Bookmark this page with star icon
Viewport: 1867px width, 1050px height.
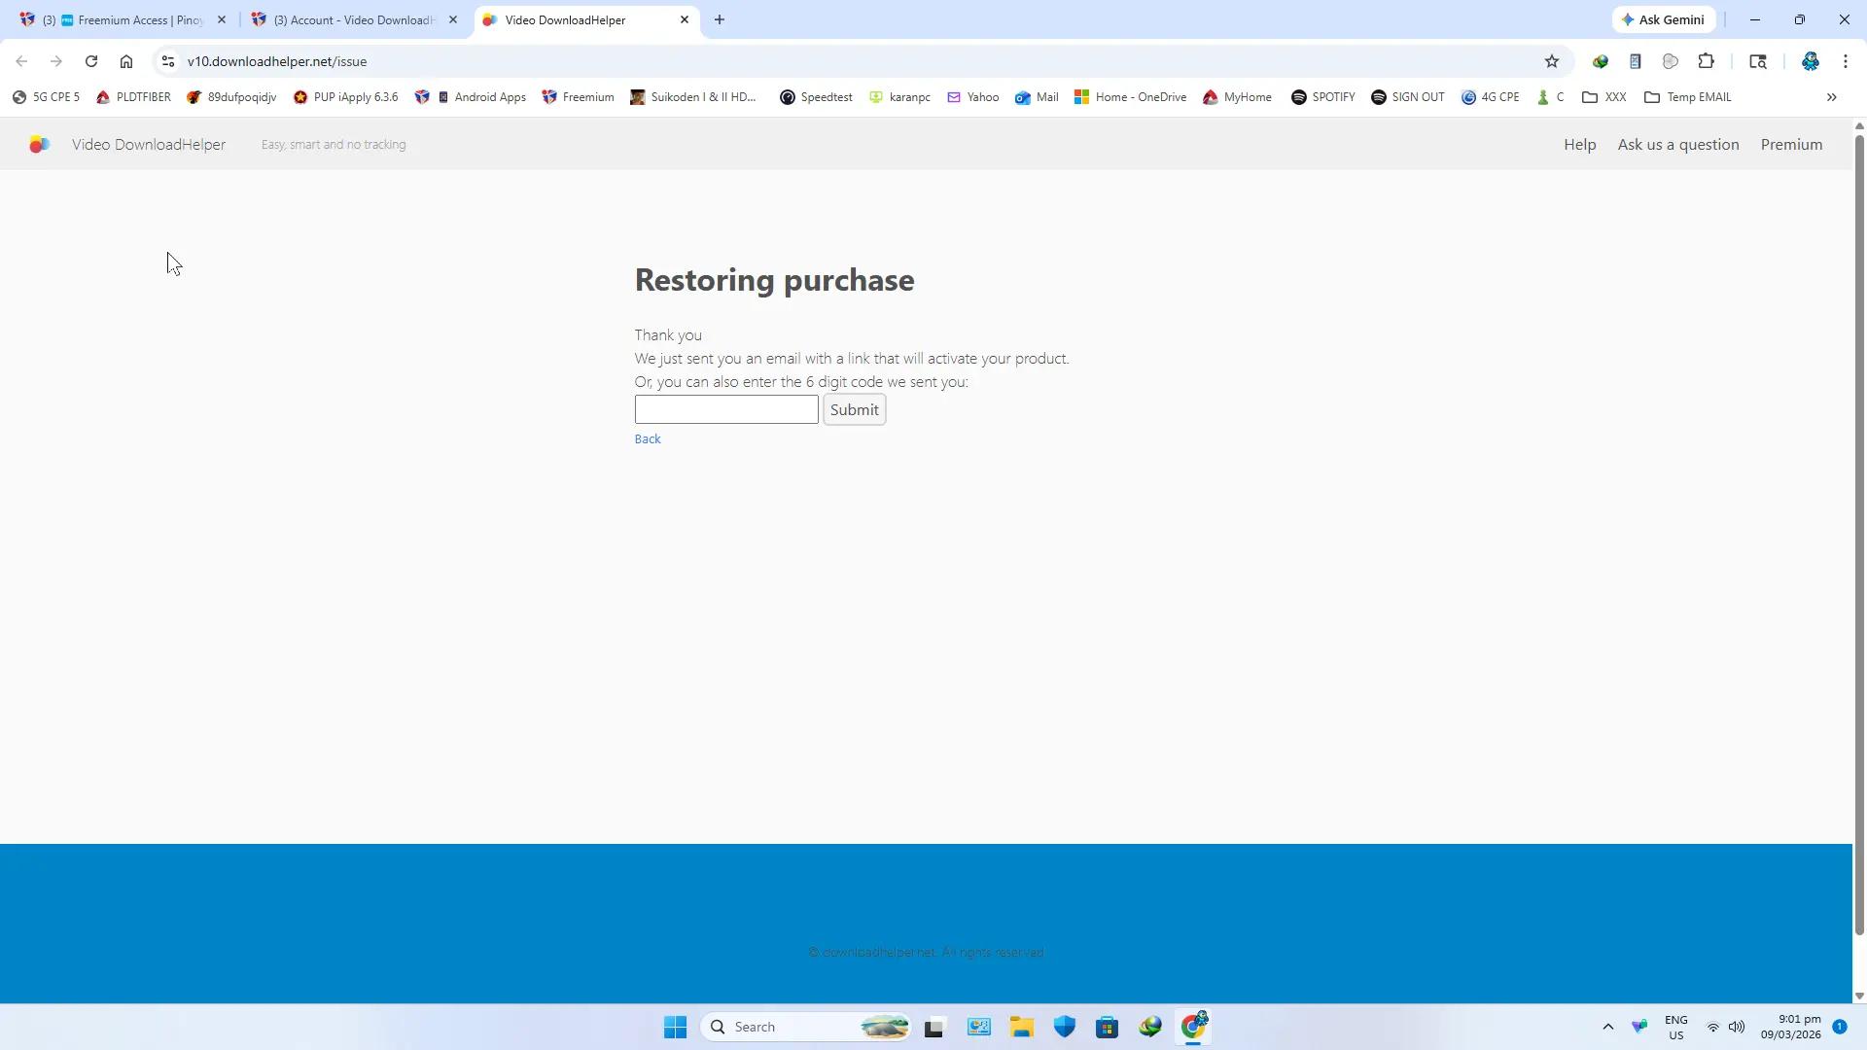[x=1552, y=61]
